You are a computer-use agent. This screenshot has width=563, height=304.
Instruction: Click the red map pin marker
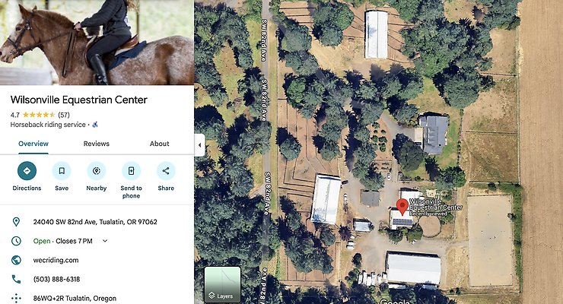[402, 207]
